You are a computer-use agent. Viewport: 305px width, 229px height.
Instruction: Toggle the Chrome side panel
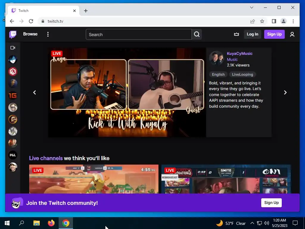pos(274,21)
